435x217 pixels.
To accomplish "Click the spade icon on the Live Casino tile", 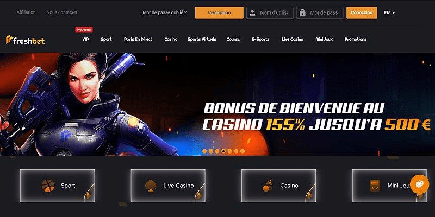I will 151,186.
